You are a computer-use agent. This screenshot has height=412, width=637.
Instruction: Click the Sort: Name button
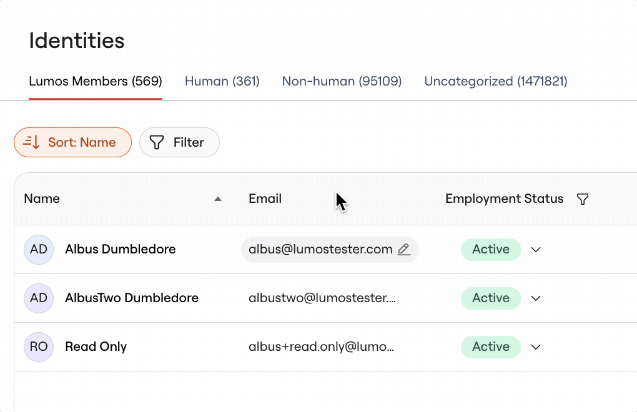tap(72, 142)
